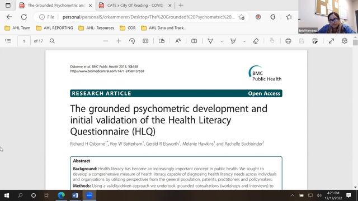Search within the PDF document
Viewport: 358px width, 201px height.
coord(52,41)
